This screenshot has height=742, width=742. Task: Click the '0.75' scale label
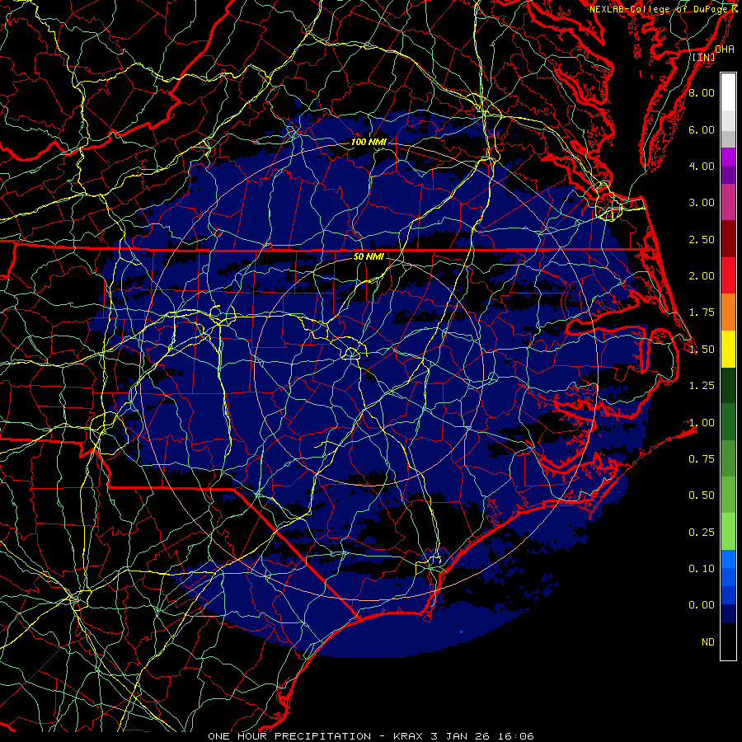coord(702,459)
